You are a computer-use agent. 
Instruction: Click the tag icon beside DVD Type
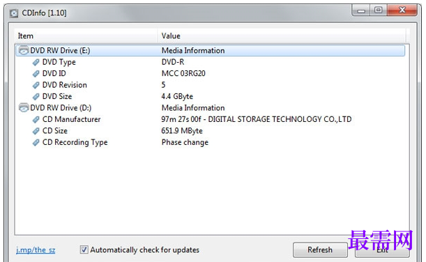pos(36,63)
